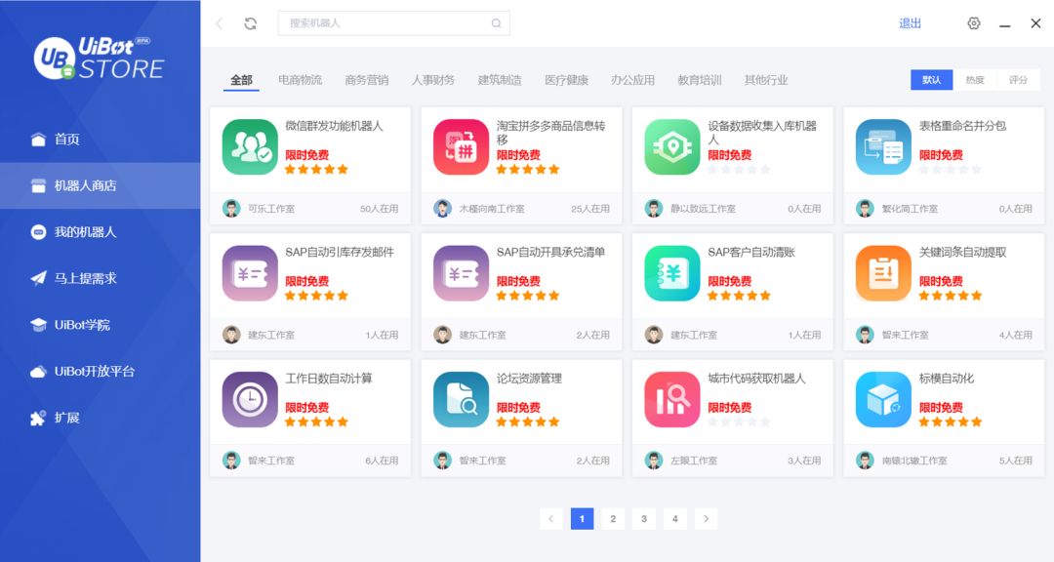Open UiBot学院 in the sidebar

tap(101, 325)
